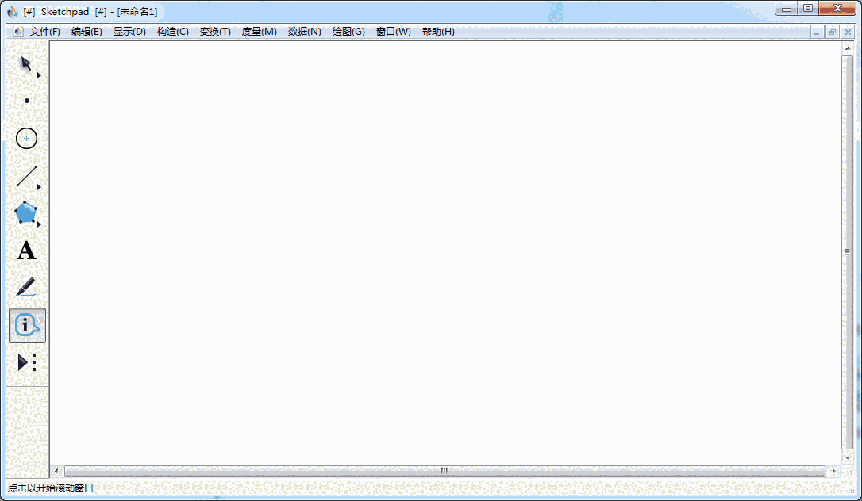Minimize the Sketchpad application window
Image resolution: width=862 pixels, height=501 pixels.
point(787,8)
